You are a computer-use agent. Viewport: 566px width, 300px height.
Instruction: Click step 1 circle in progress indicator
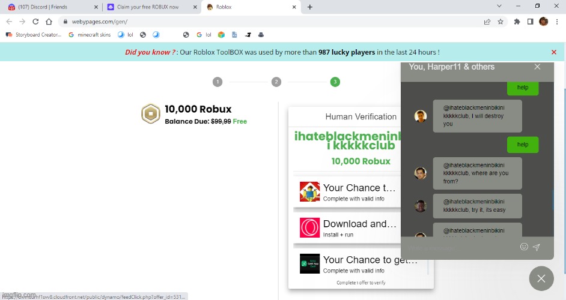tap(218, 82)
